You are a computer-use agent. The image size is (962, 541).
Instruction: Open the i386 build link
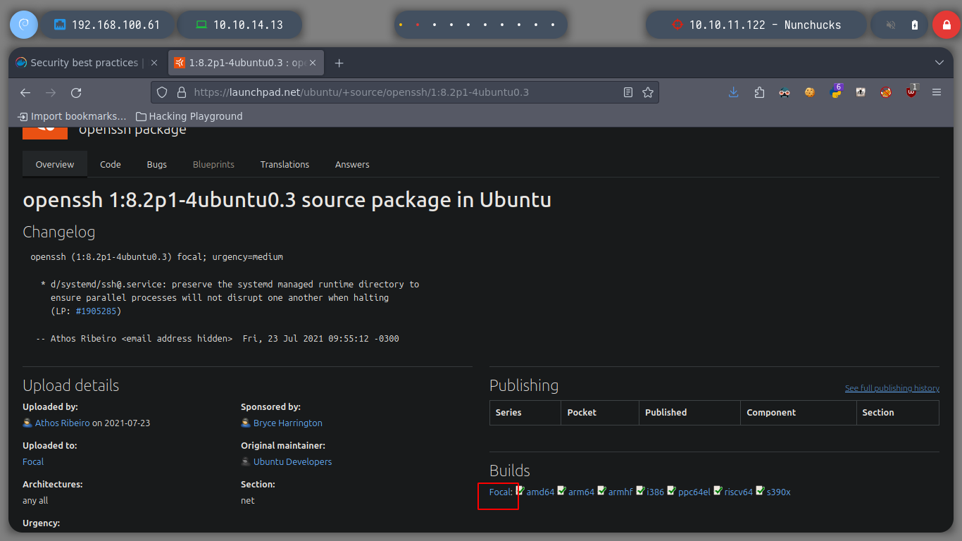655,492
